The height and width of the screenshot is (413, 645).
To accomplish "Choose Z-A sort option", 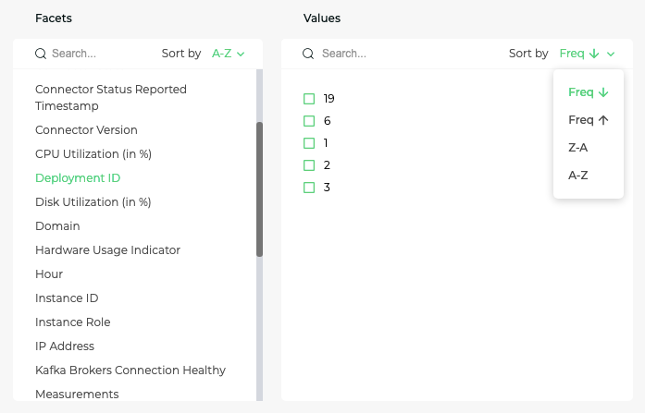I will click(x=578, y=148).
